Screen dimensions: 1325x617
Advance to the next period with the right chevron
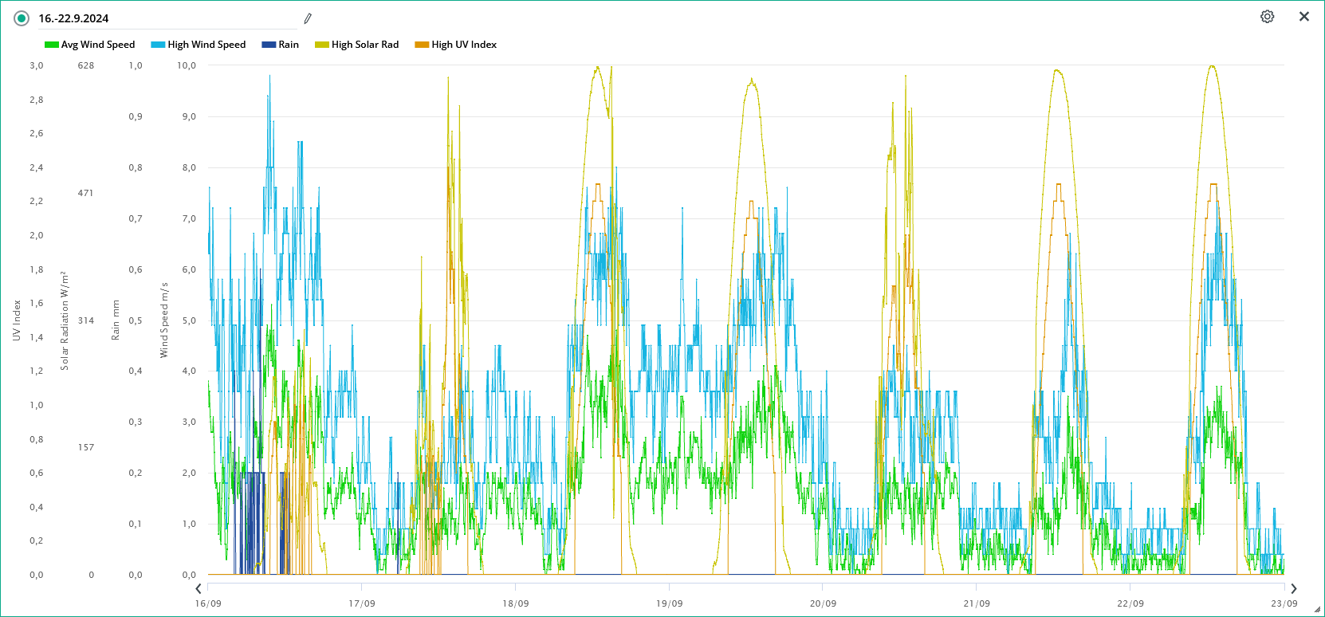(1294, 589)
